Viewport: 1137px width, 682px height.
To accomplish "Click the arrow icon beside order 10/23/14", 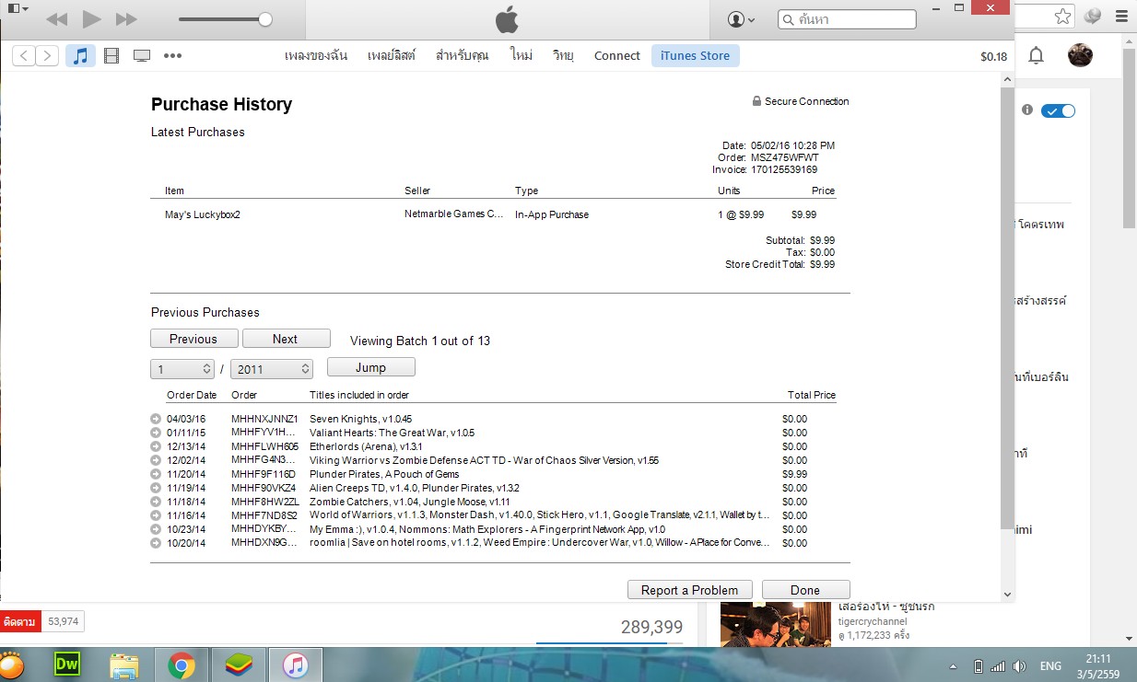I will click(x=156, y=529).
